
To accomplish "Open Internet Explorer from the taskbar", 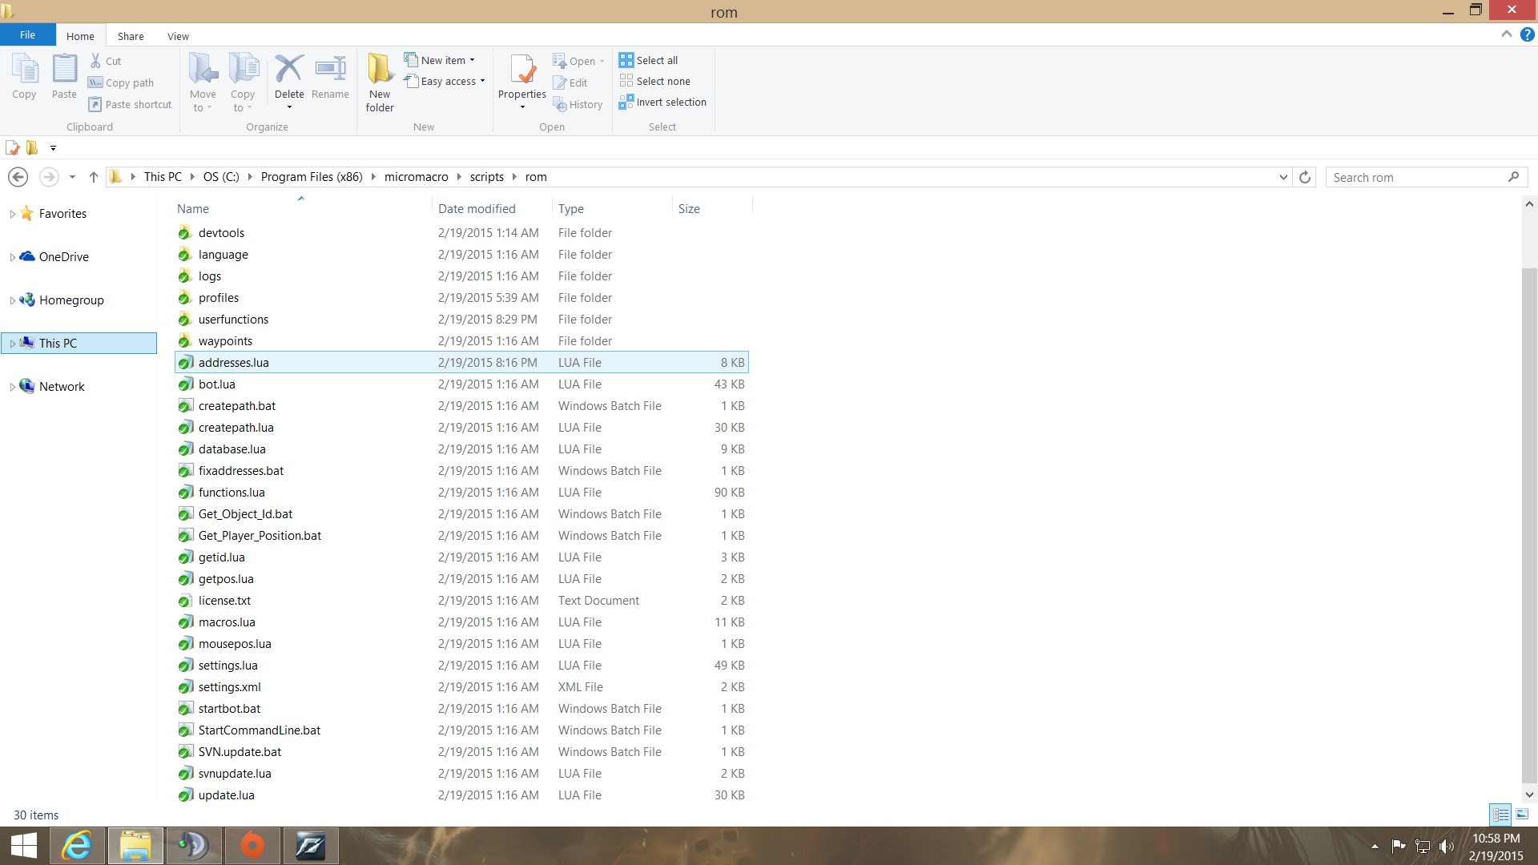I will pyautogui.click(x=78, y=846).
